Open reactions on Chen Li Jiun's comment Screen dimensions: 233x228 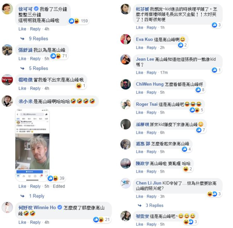point(214,194)
